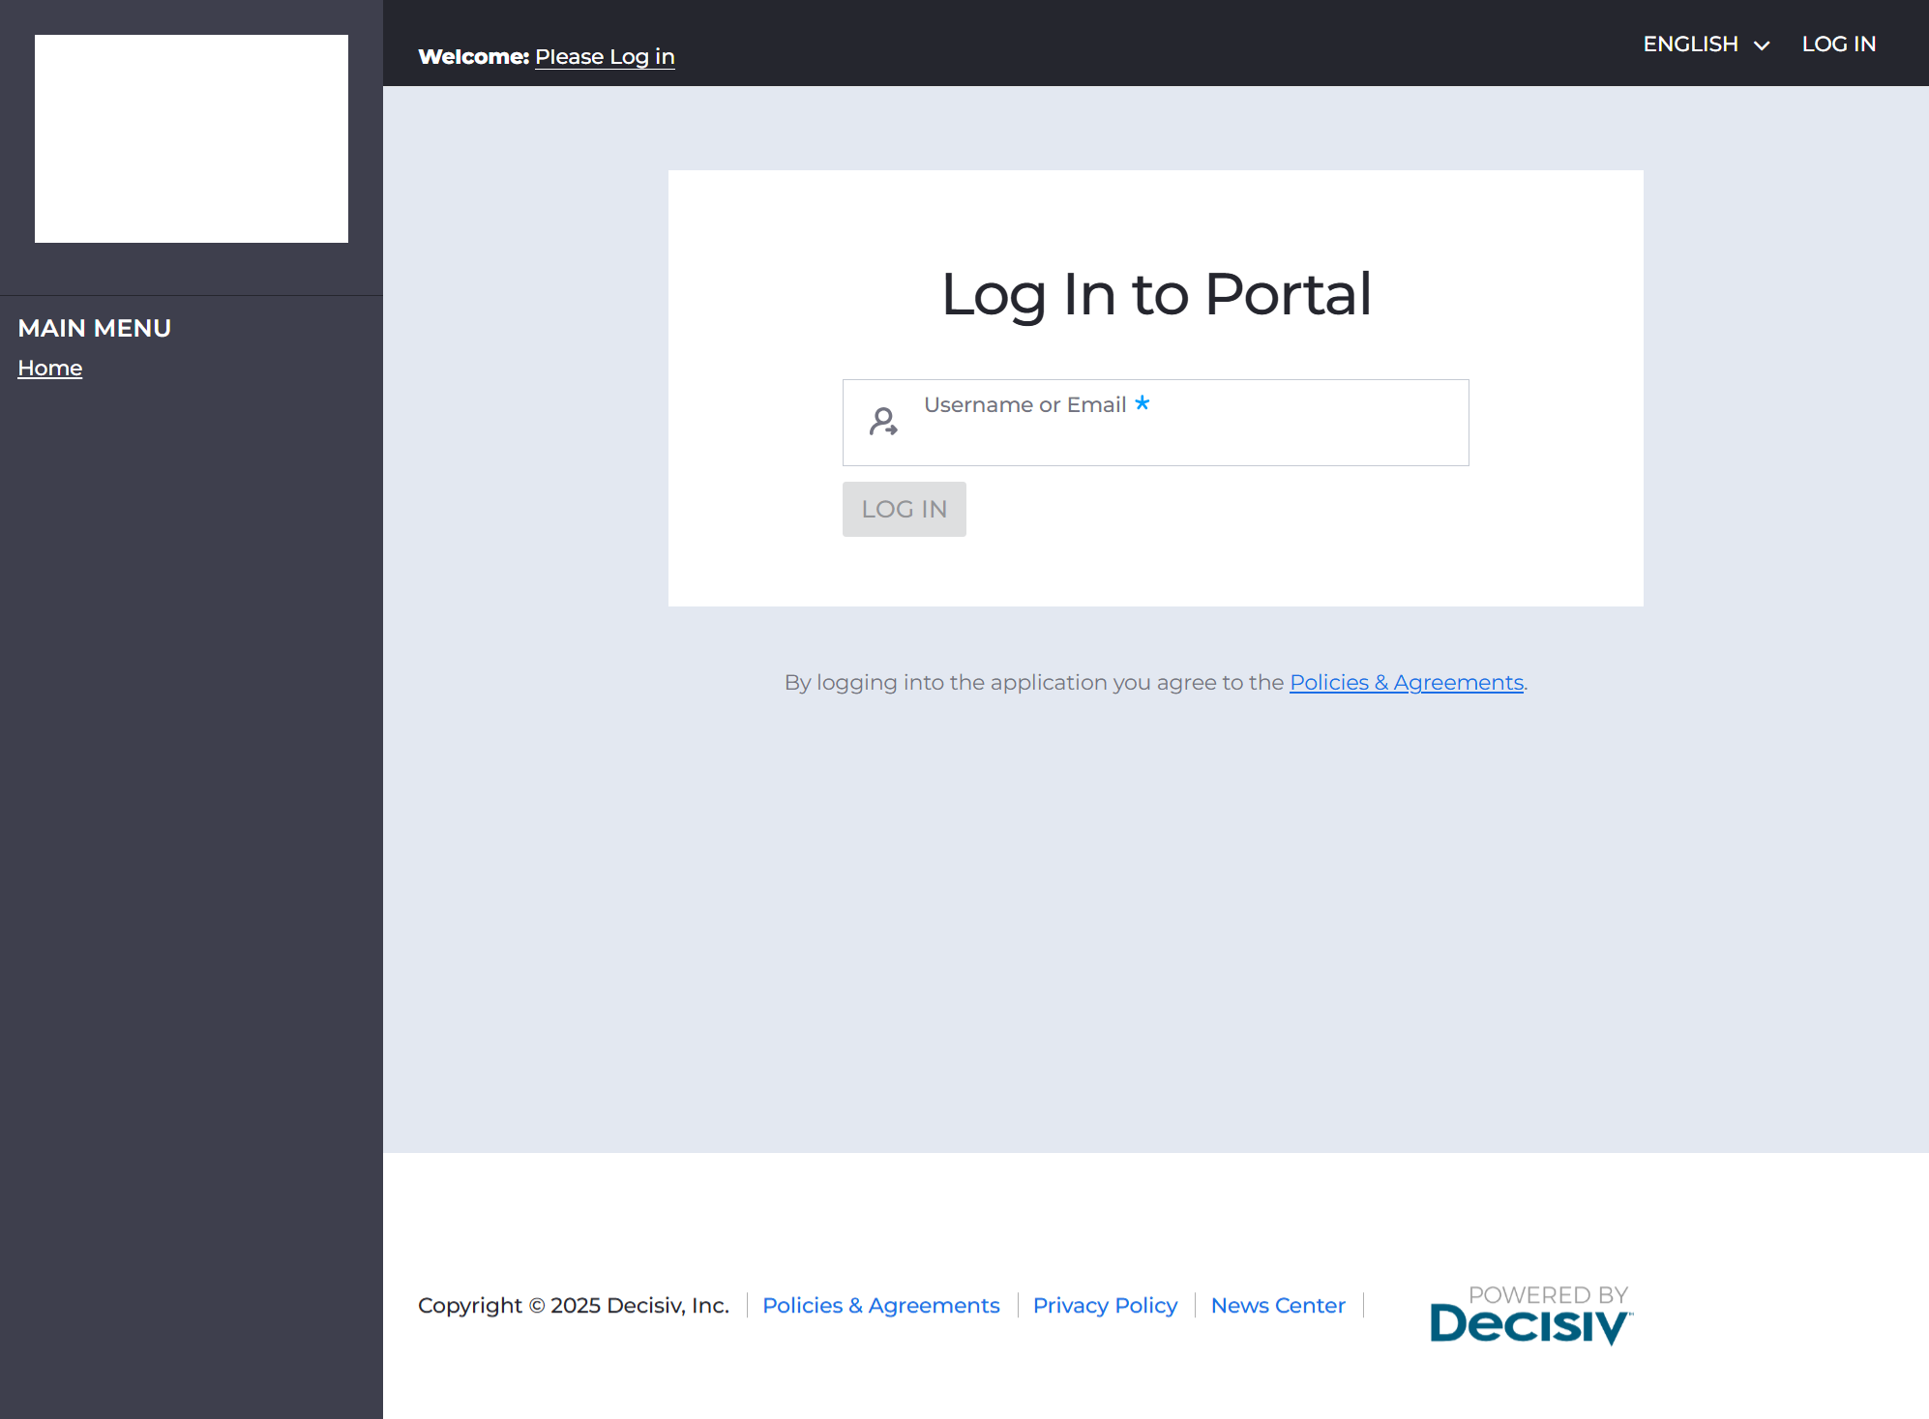Screen dimensions: 1929x1419
Task: Click the white logo placeholder in the sidebar
Action: 191,138
